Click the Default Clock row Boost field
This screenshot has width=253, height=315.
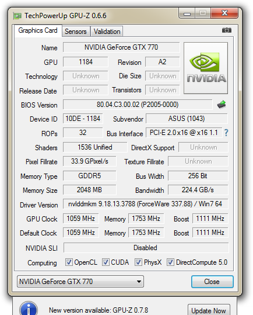(x=210, y=233)
